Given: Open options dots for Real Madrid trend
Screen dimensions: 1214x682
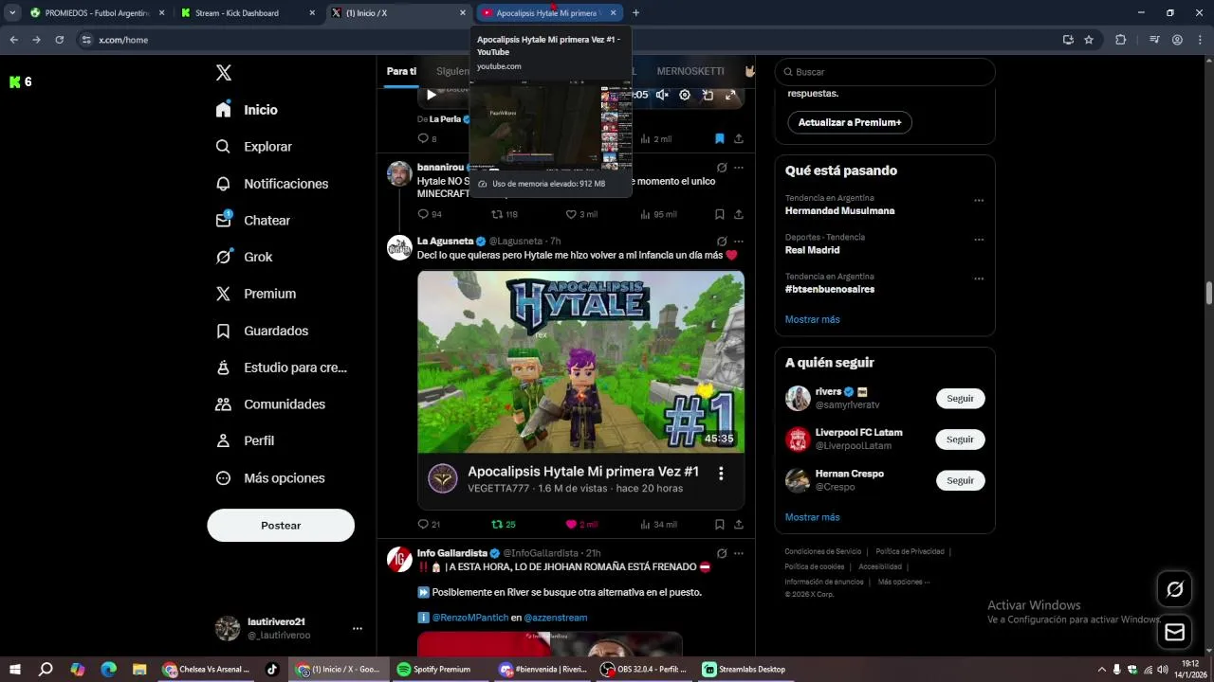Looking at the screenshot, I should (979, 240).
